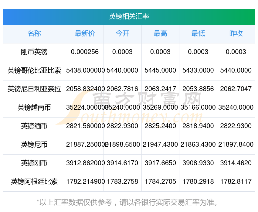Click the low value 3908.9330
Screen dimensions: 258x212
point(198,163)
